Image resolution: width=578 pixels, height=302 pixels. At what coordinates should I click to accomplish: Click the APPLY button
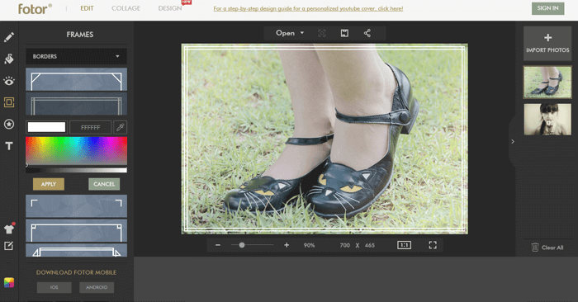coord(49,184)
